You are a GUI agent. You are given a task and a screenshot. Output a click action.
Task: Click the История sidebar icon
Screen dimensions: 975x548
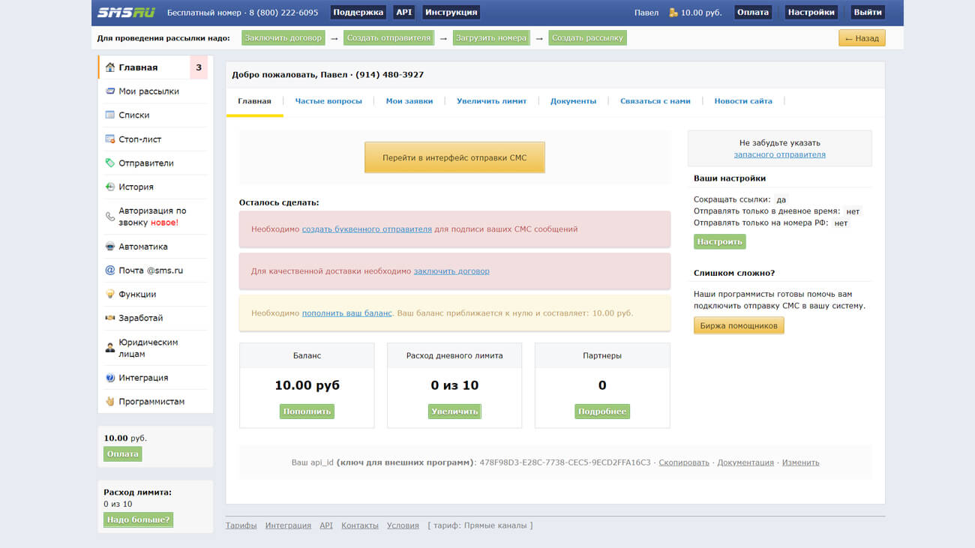coord(110,187)
